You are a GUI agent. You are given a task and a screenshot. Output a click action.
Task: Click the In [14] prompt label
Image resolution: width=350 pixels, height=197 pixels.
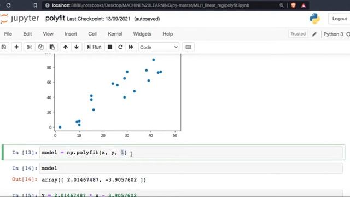coord(25,168)
